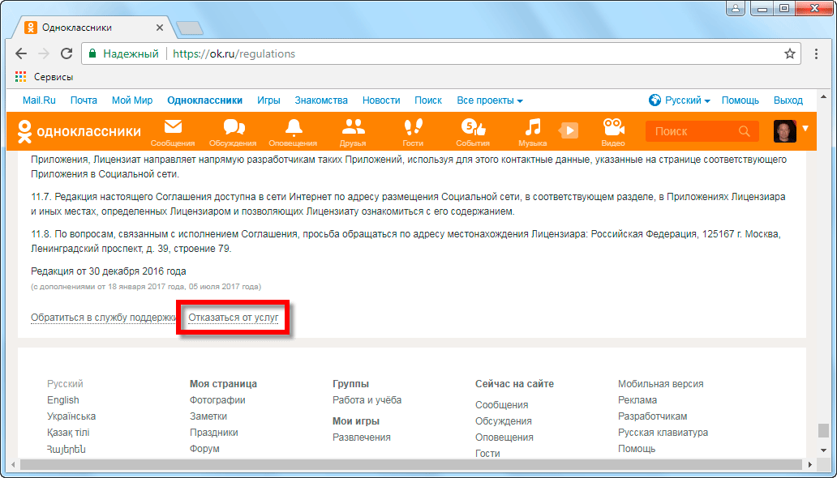Click the vertical page scrollbar thumb
The height and width of the screenshot is (478, 837).
pyautogui.click(x=822, y=430)
